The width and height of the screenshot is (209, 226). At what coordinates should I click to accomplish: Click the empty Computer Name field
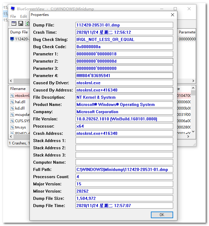(124, 162)
